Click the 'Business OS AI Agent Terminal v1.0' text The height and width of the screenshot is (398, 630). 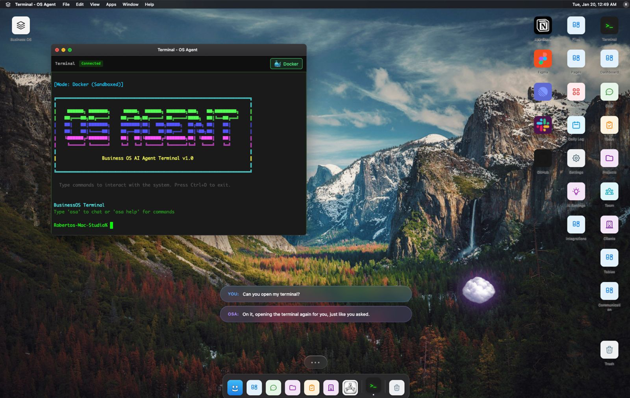[148, 158]
